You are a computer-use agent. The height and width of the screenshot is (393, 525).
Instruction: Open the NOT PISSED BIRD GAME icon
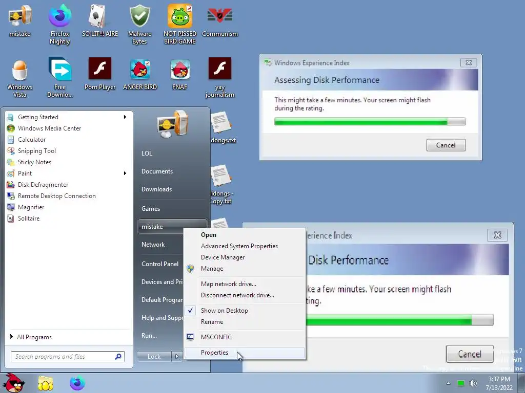180,25
